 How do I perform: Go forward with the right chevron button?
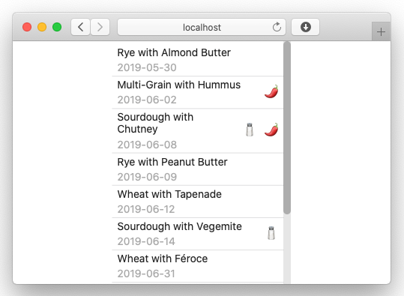100,27
